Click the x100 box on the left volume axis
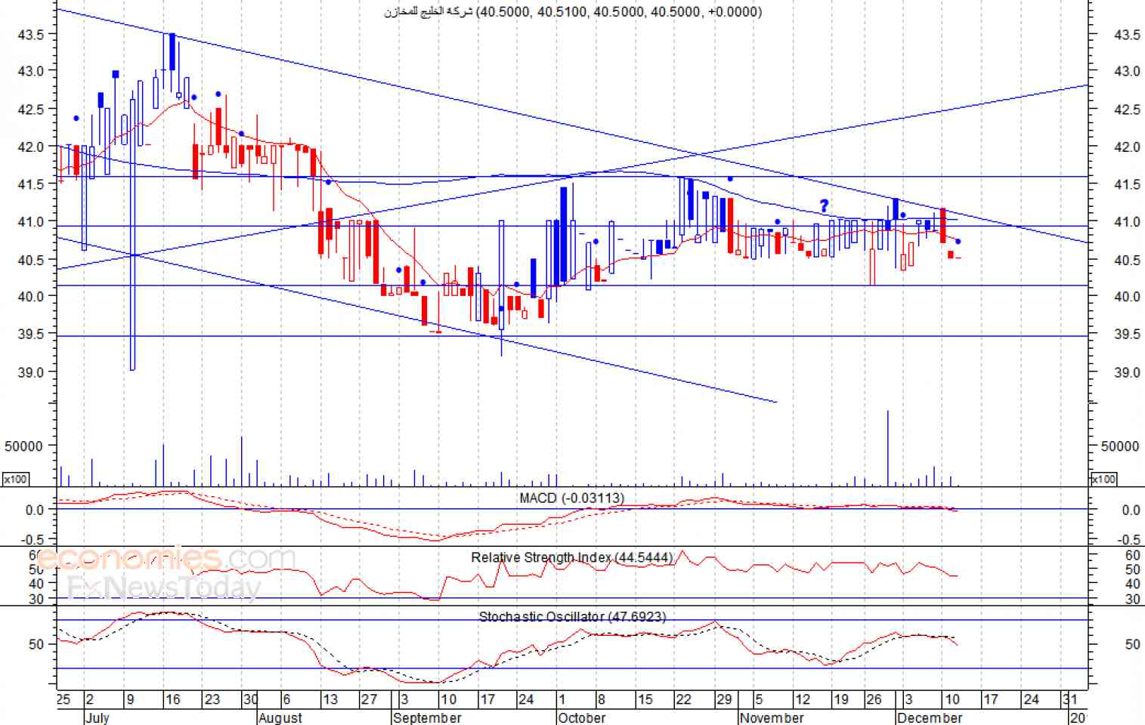Screen dimensions: 1145x725 coord(15,480)
